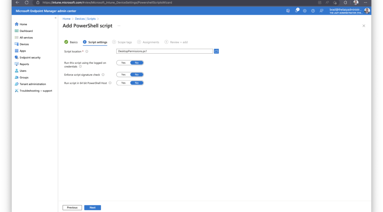Click the 64 bit PowerShell Host info icon
The width and height of the screenshot is (383, 212).
click(110, 83)
